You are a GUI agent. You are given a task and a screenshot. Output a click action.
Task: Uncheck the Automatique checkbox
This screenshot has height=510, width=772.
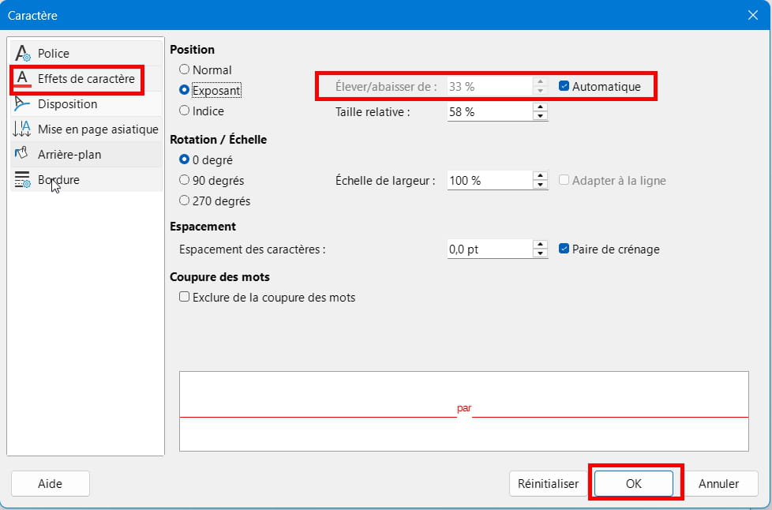pos(564,86)
